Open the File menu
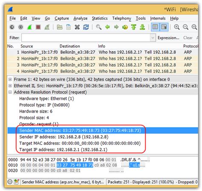Viewport: 202px width, 191px height. pyautogui.click(x=12, y=18)
